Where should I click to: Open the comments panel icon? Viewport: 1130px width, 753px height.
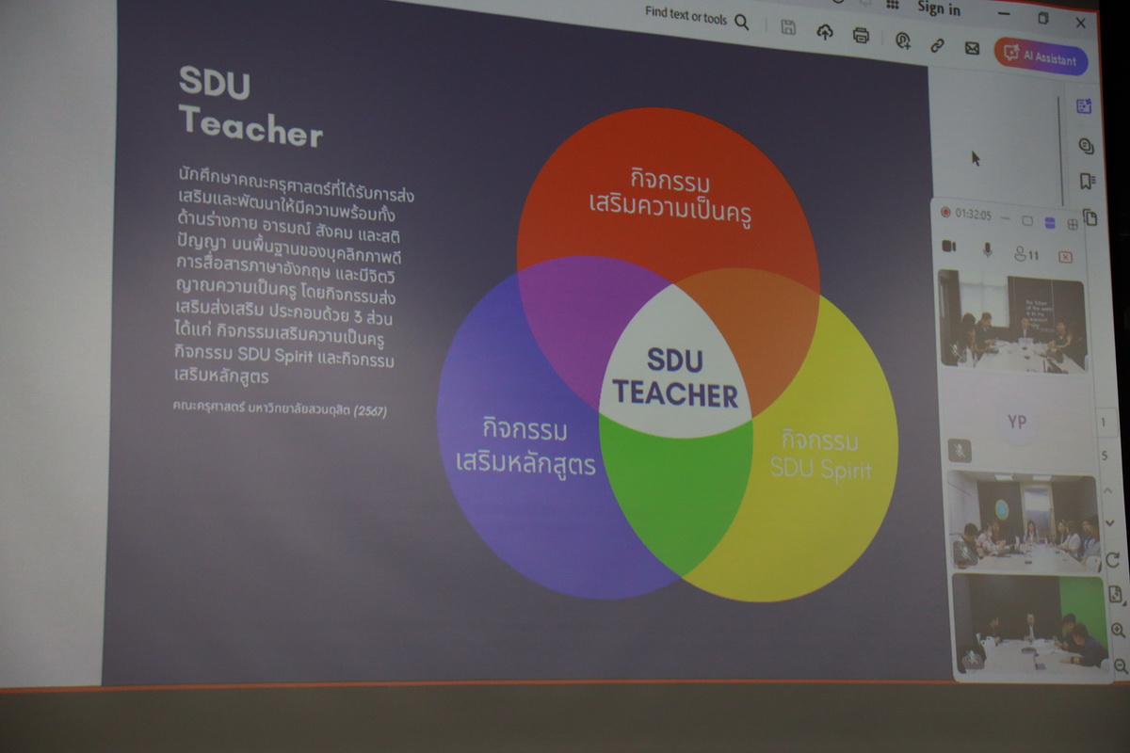pyautogui.click(x=1086, y=145)
